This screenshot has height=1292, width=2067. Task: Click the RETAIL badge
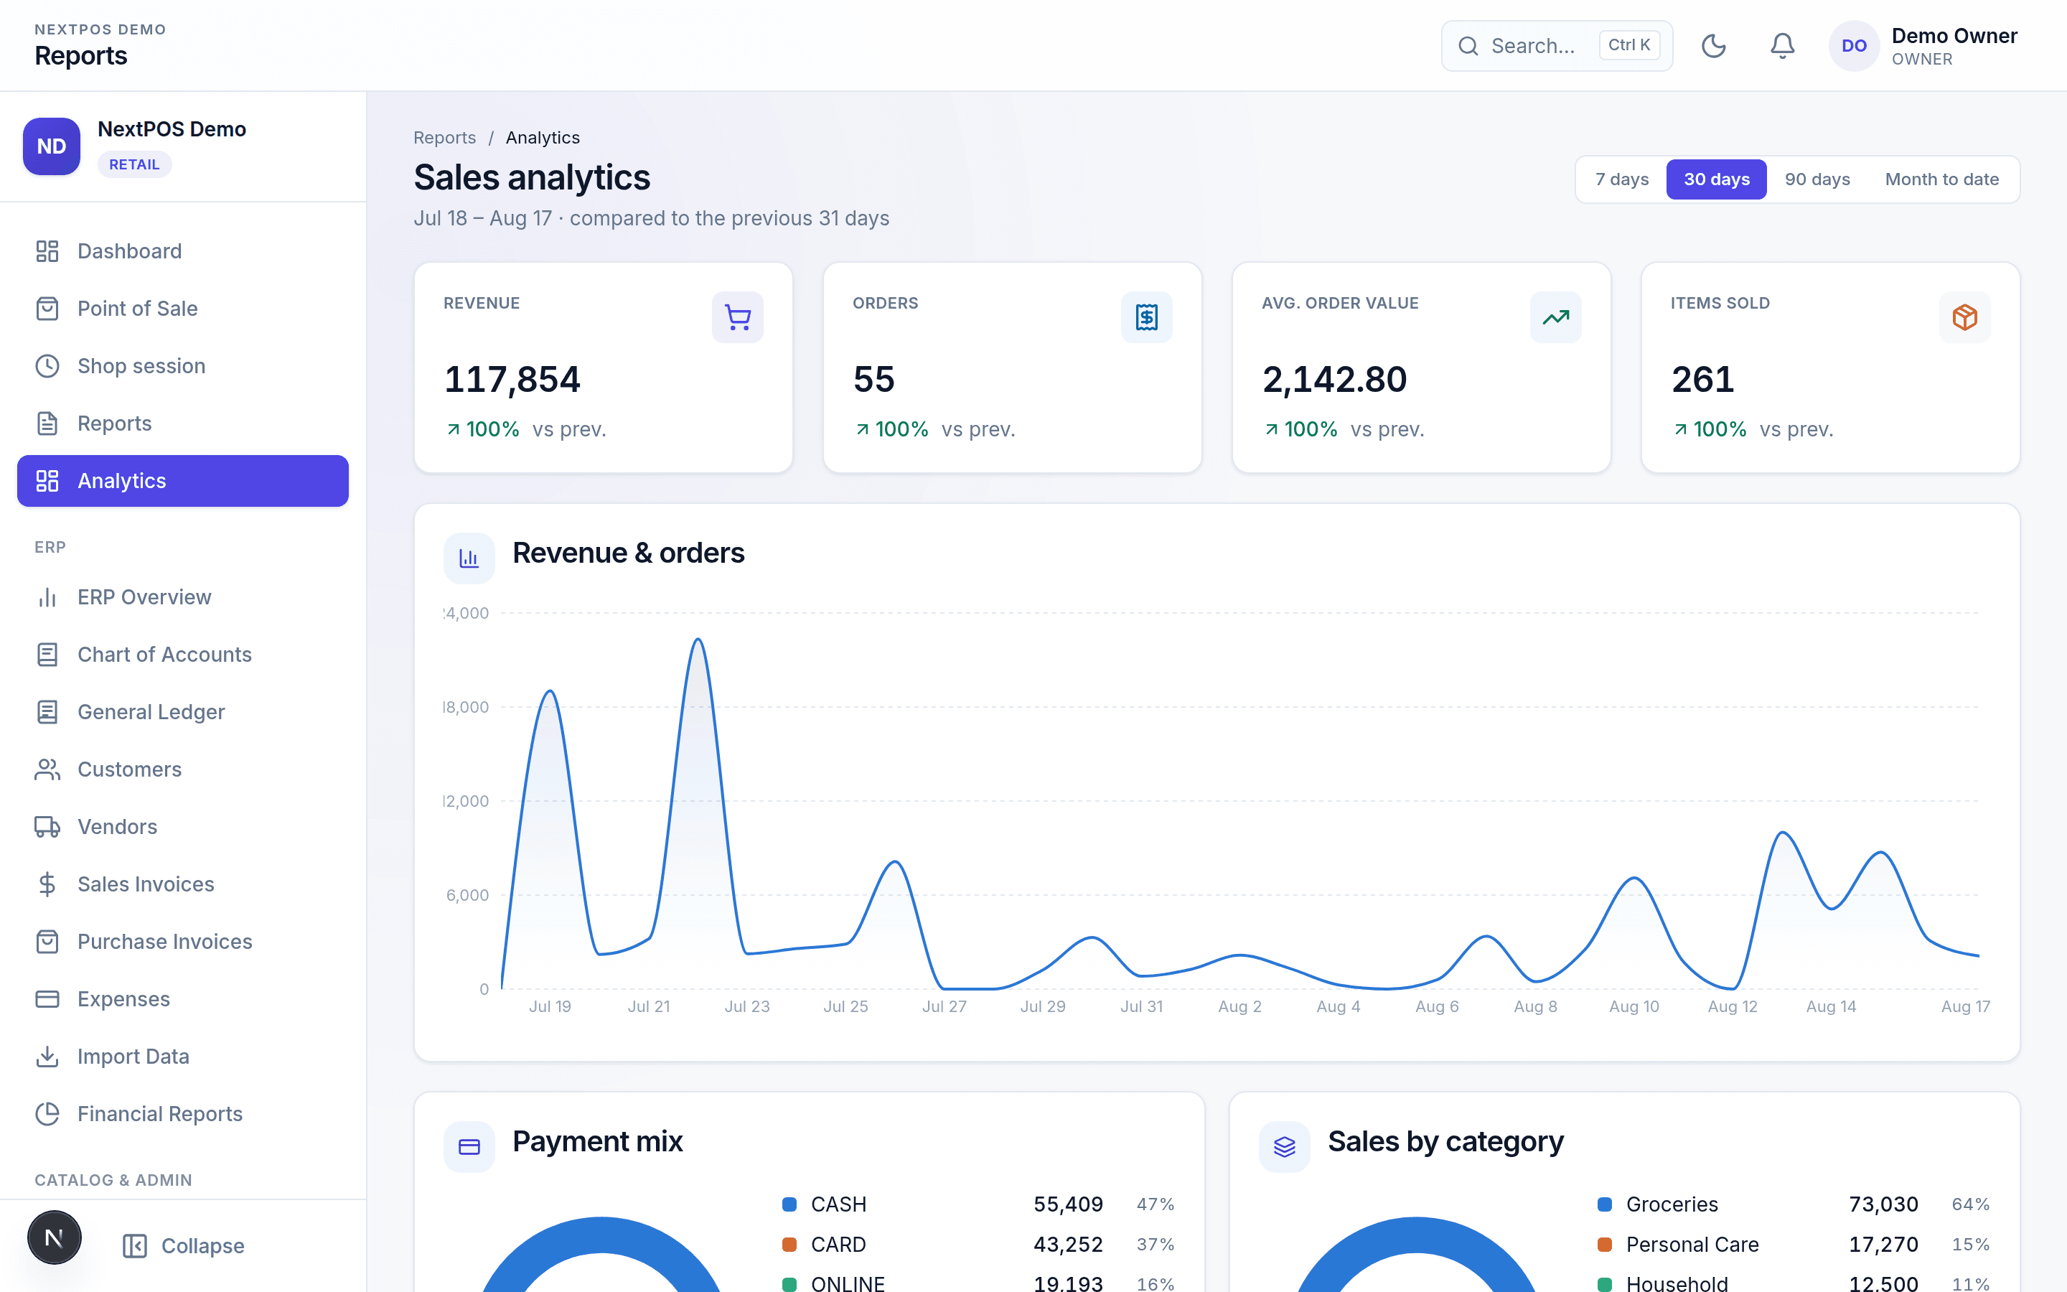134,164
